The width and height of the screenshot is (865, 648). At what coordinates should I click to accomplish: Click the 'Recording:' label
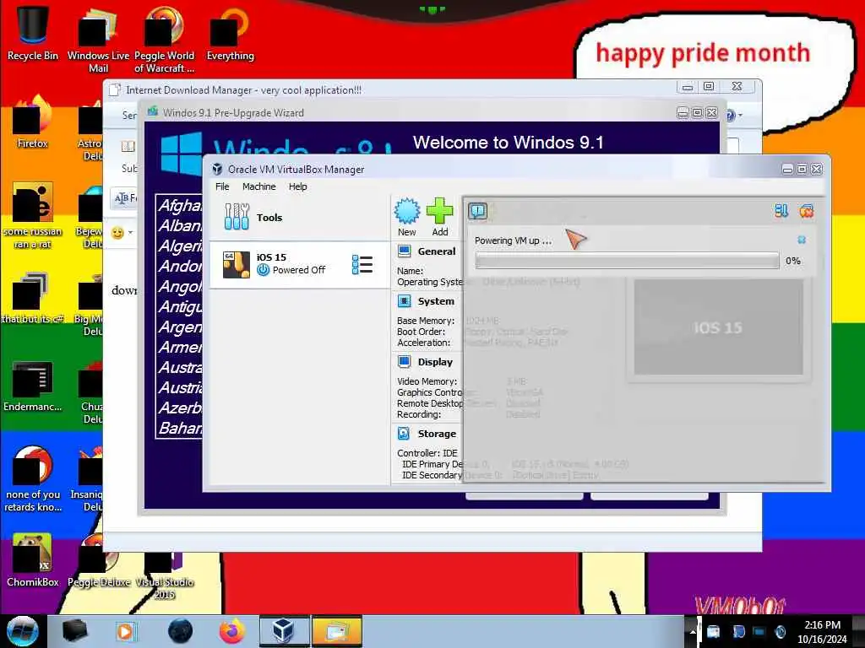(x=418, y=414)
